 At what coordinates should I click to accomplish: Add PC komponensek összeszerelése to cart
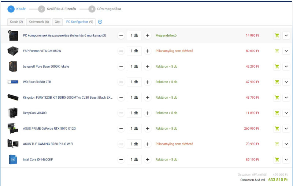click(x=277, y=35)
